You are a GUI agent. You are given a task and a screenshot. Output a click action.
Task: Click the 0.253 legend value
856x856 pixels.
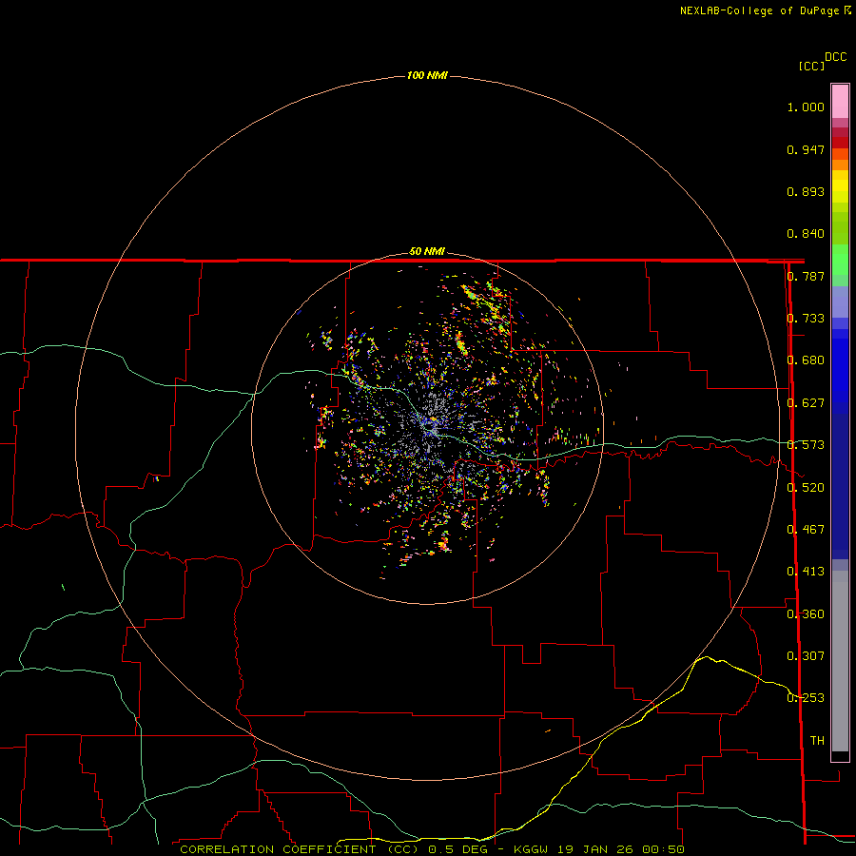[806, 698]
